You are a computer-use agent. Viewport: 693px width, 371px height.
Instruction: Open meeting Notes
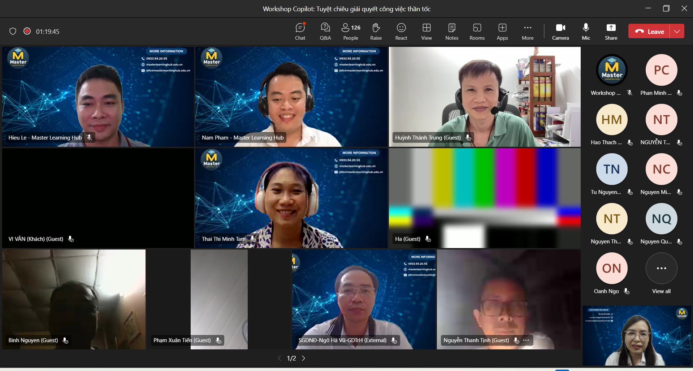coord(451,31)
